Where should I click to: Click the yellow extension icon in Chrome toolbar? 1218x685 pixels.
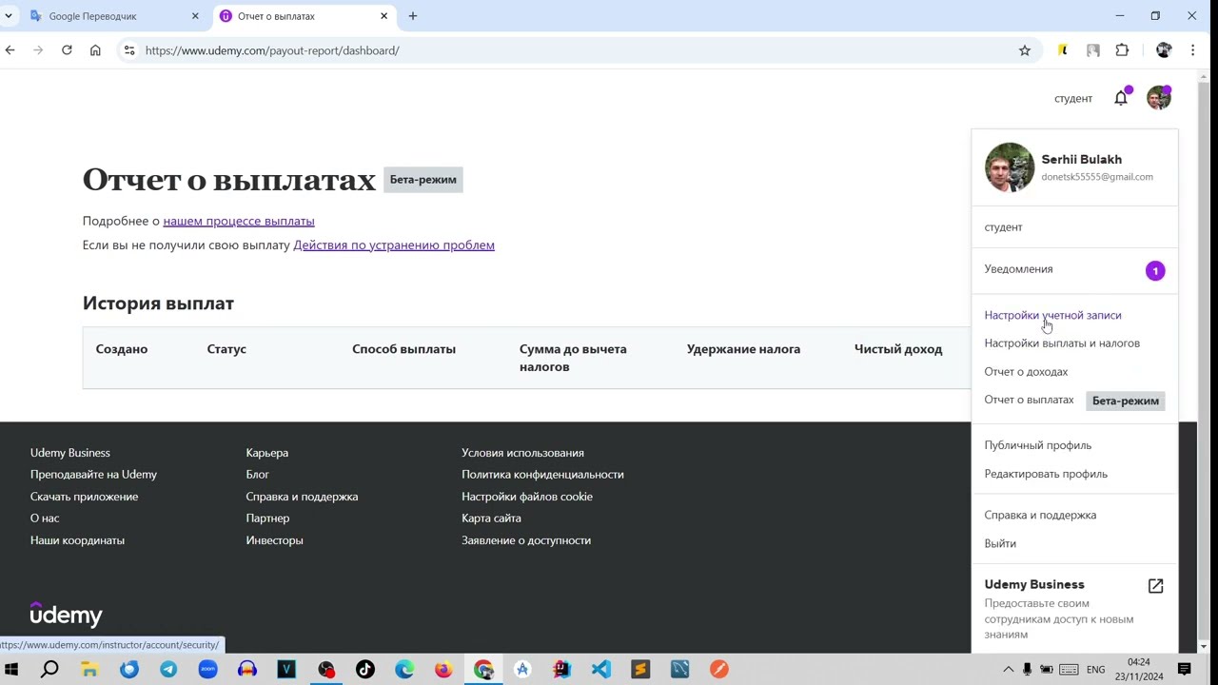click(1063, 50)
